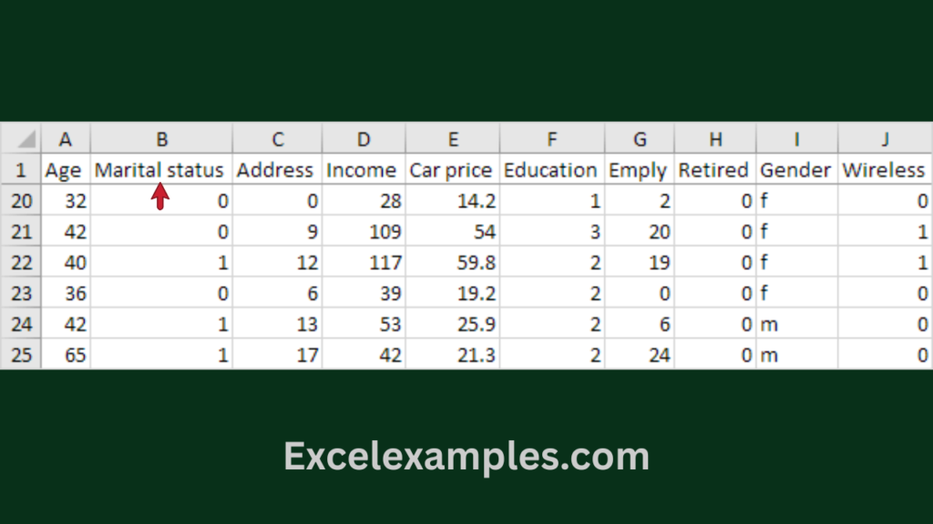
Task: Select column B header
Action: [x=161, y=139]
